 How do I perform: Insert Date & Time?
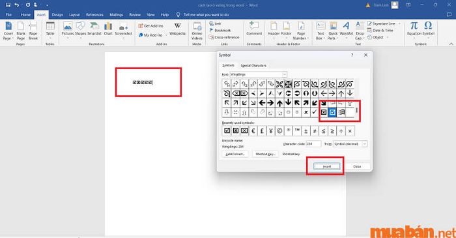point(380,30)
